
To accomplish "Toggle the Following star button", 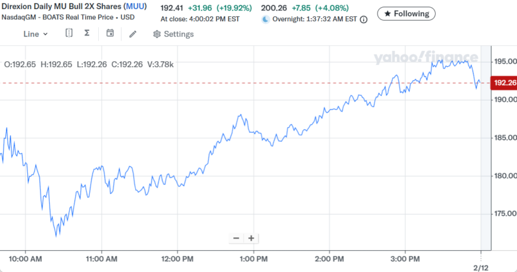I will 406,13.
